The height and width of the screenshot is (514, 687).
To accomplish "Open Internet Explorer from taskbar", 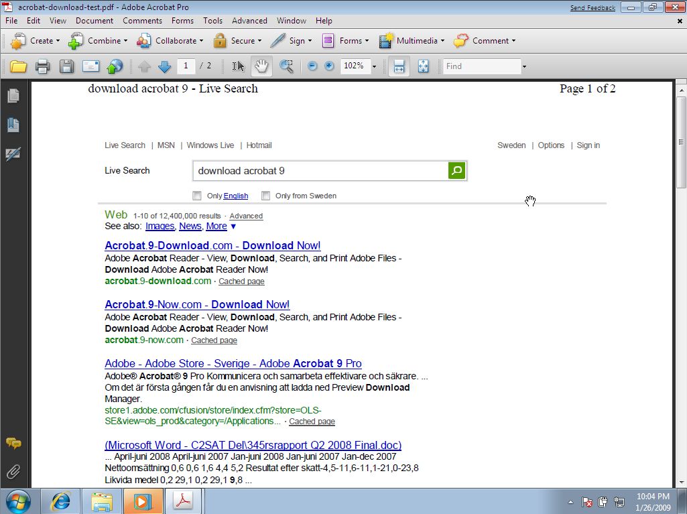I will click(61, 501).
